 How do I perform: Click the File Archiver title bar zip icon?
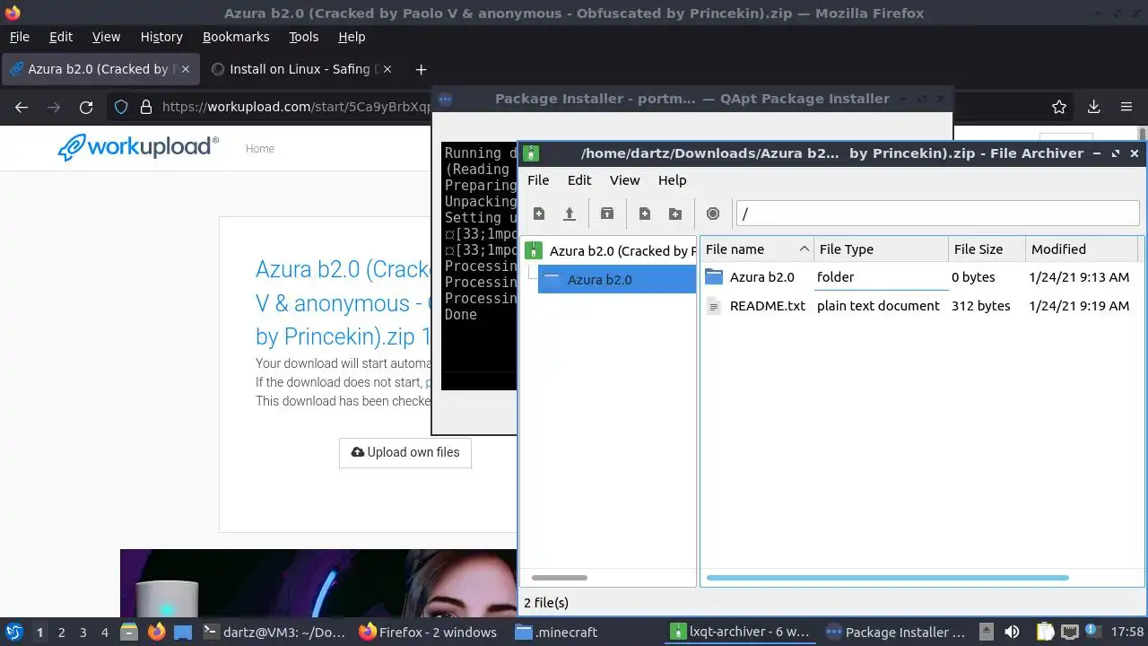(x=531, y=153)
